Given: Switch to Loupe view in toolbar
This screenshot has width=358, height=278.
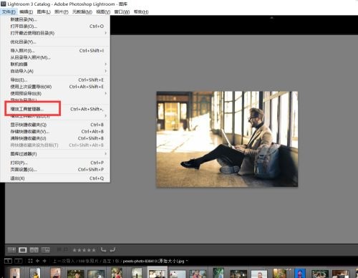Looking at the screenshot, I should [23, 250].
